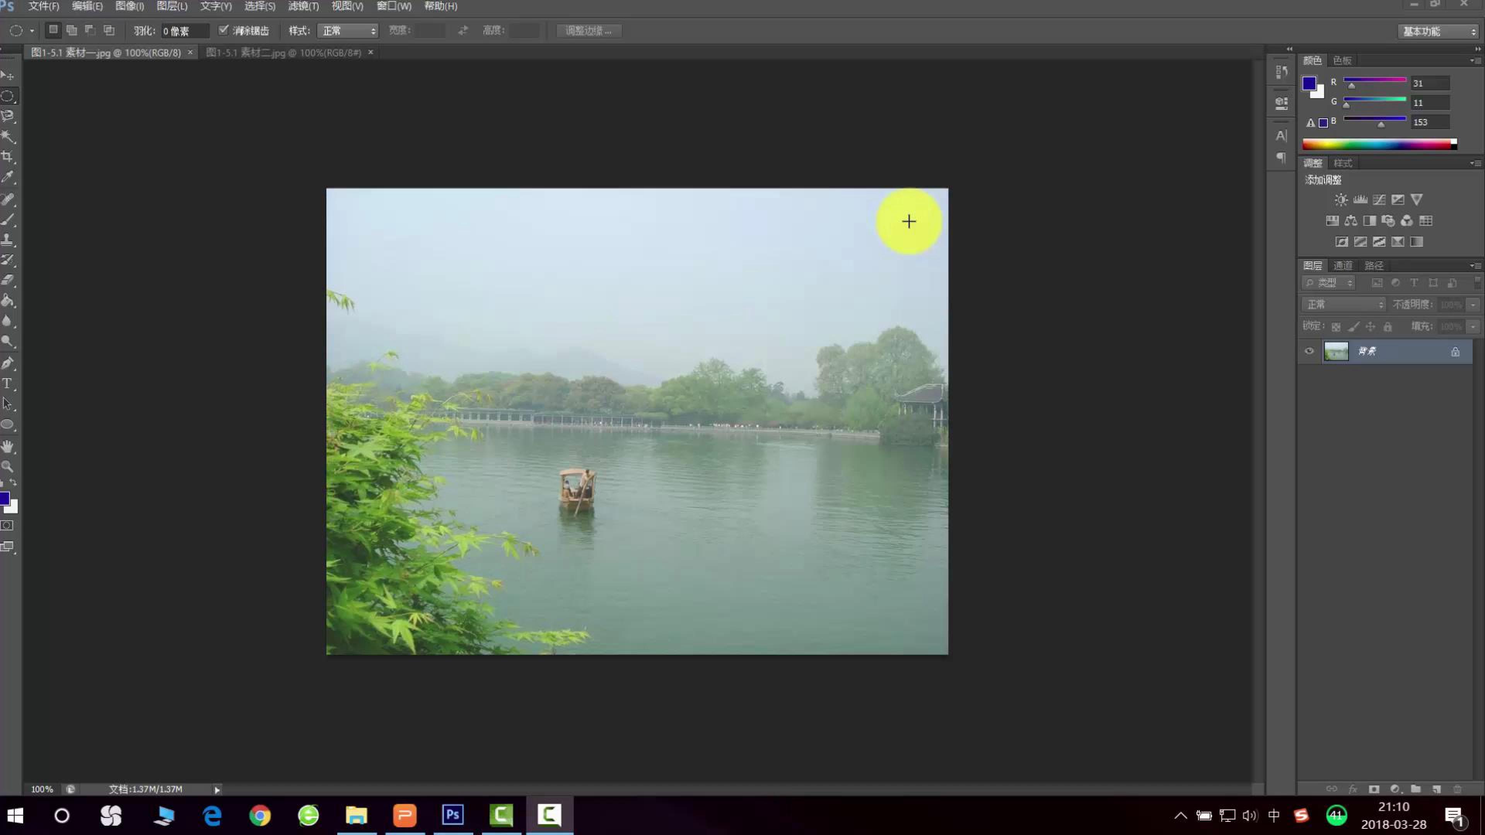
Task: Select the Elliptical Marquee tool
Action: click(x=7, y=96)
